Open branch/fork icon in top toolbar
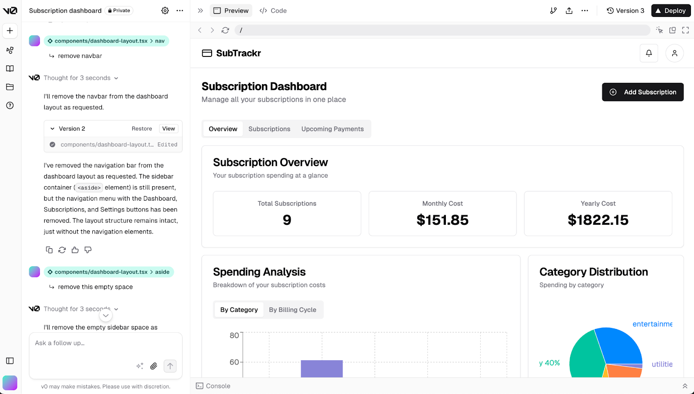The image size is (694, 394). point(553,10)
